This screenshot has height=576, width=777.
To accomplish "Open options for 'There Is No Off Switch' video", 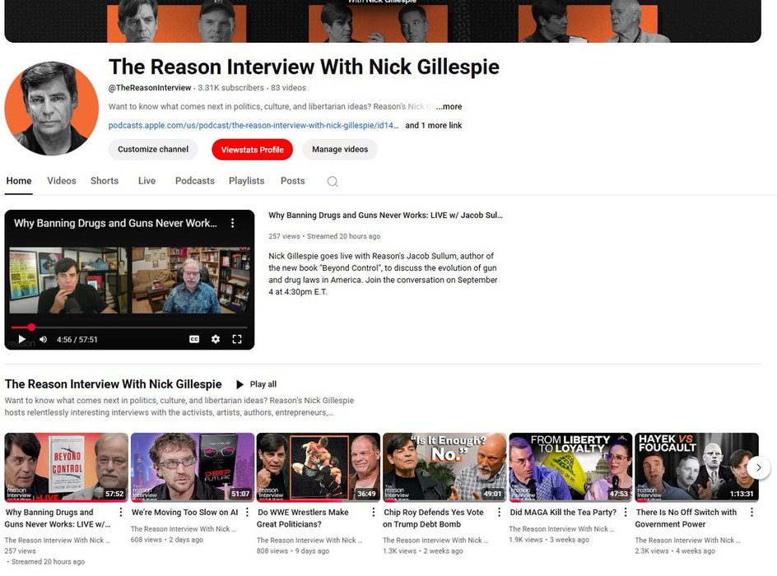I will [x=751, y=512].
